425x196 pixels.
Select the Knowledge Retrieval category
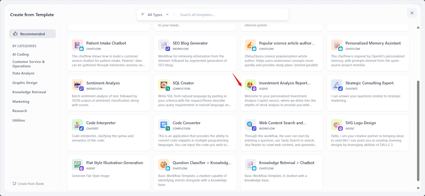click(x=29, y=92)
